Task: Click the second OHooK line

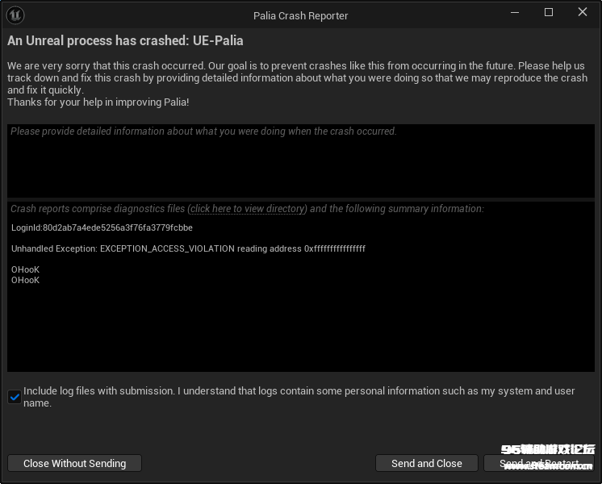Action: pyautogui.click(x=25, y=281)
